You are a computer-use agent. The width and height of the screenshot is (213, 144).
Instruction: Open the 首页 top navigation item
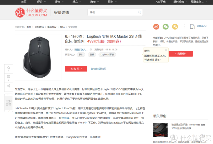click(x=24, y=2)
